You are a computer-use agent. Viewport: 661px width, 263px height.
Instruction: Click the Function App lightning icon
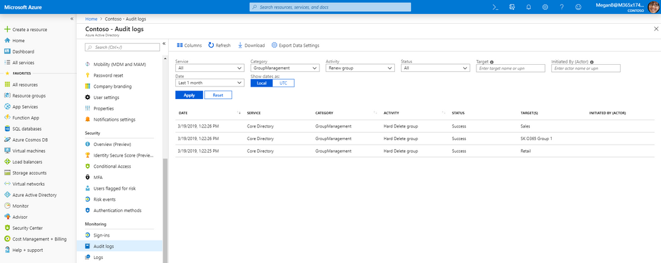pyautogui.click(x=7, y=118)
